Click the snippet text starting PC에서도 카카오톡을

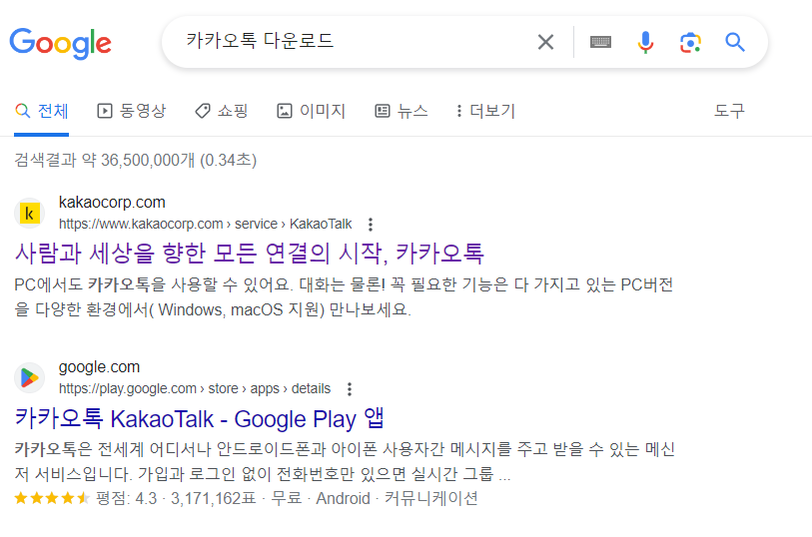point(344,297)
